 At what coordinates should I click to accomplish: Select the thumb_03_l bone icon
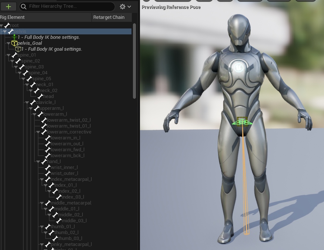click(x=56, y=239)
